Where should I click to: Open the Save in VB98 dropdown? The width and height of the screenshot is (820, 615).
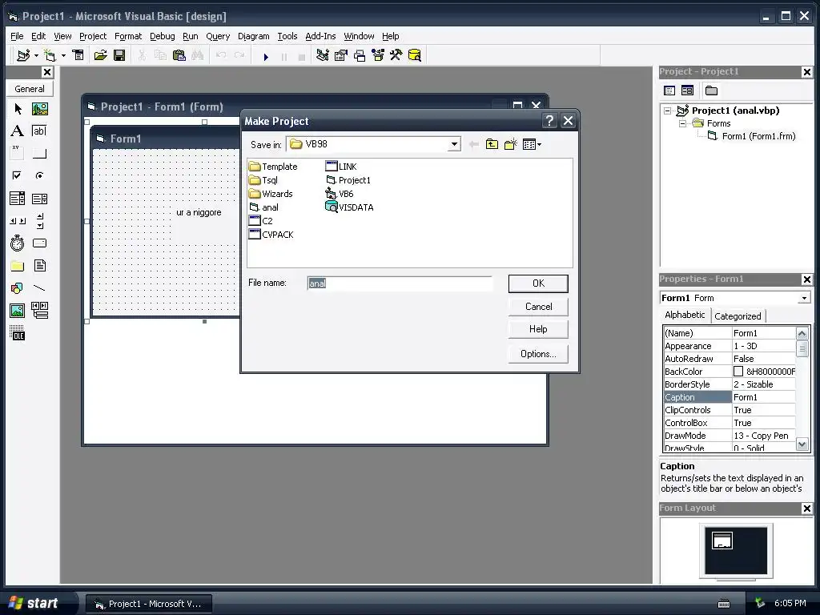pos(455,144)
